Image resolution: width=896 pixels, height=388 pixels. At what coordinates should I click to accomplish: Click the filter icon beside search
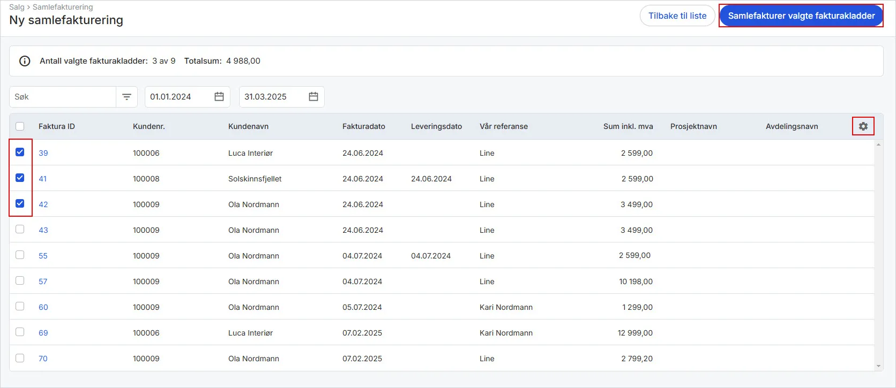pos(126,97)
